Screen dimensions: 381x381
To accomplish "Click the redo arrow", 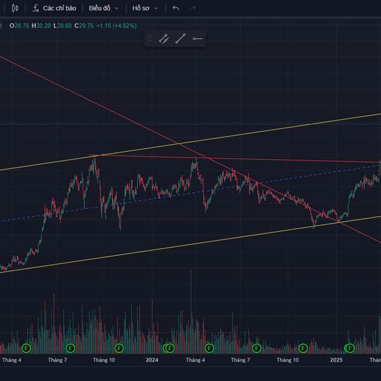I will click(192, 8).
